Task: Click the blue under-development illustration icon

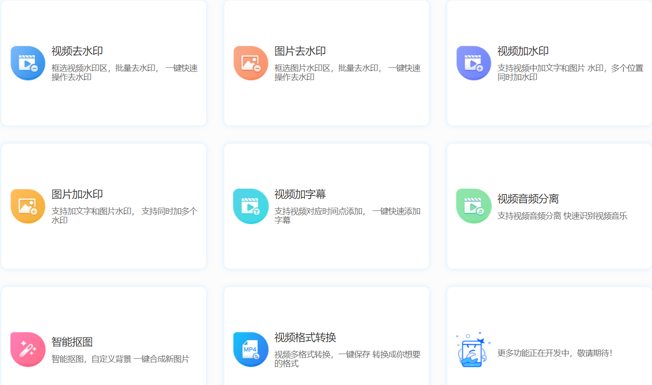Action: (x=473, y=350)
